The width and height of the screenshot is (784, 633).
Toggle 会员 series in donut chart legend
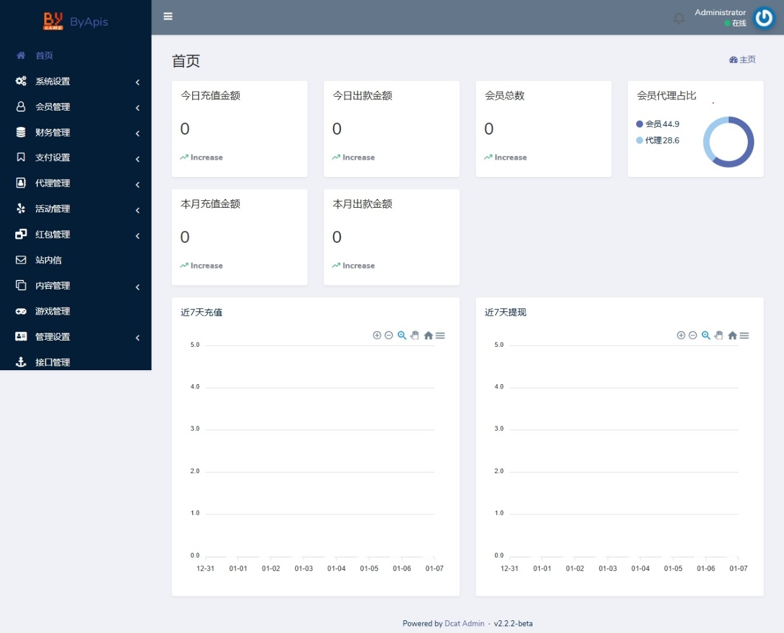(x=658, y=124)
